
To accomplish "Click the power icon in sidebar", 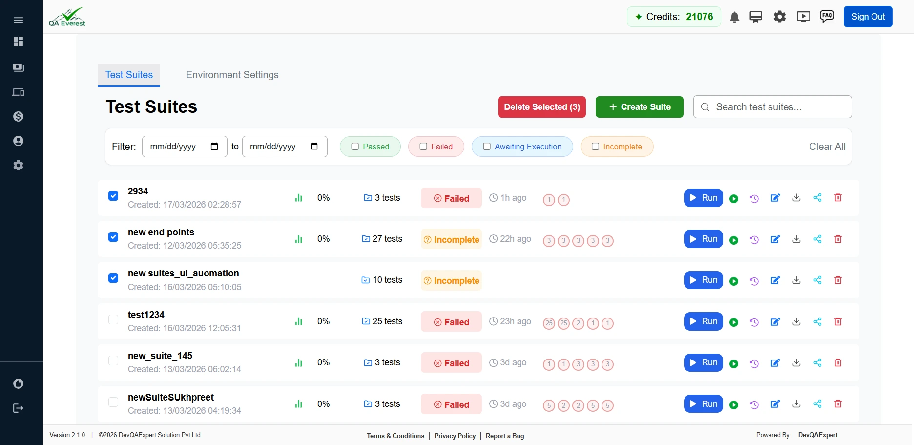I will tap(18, 384).
